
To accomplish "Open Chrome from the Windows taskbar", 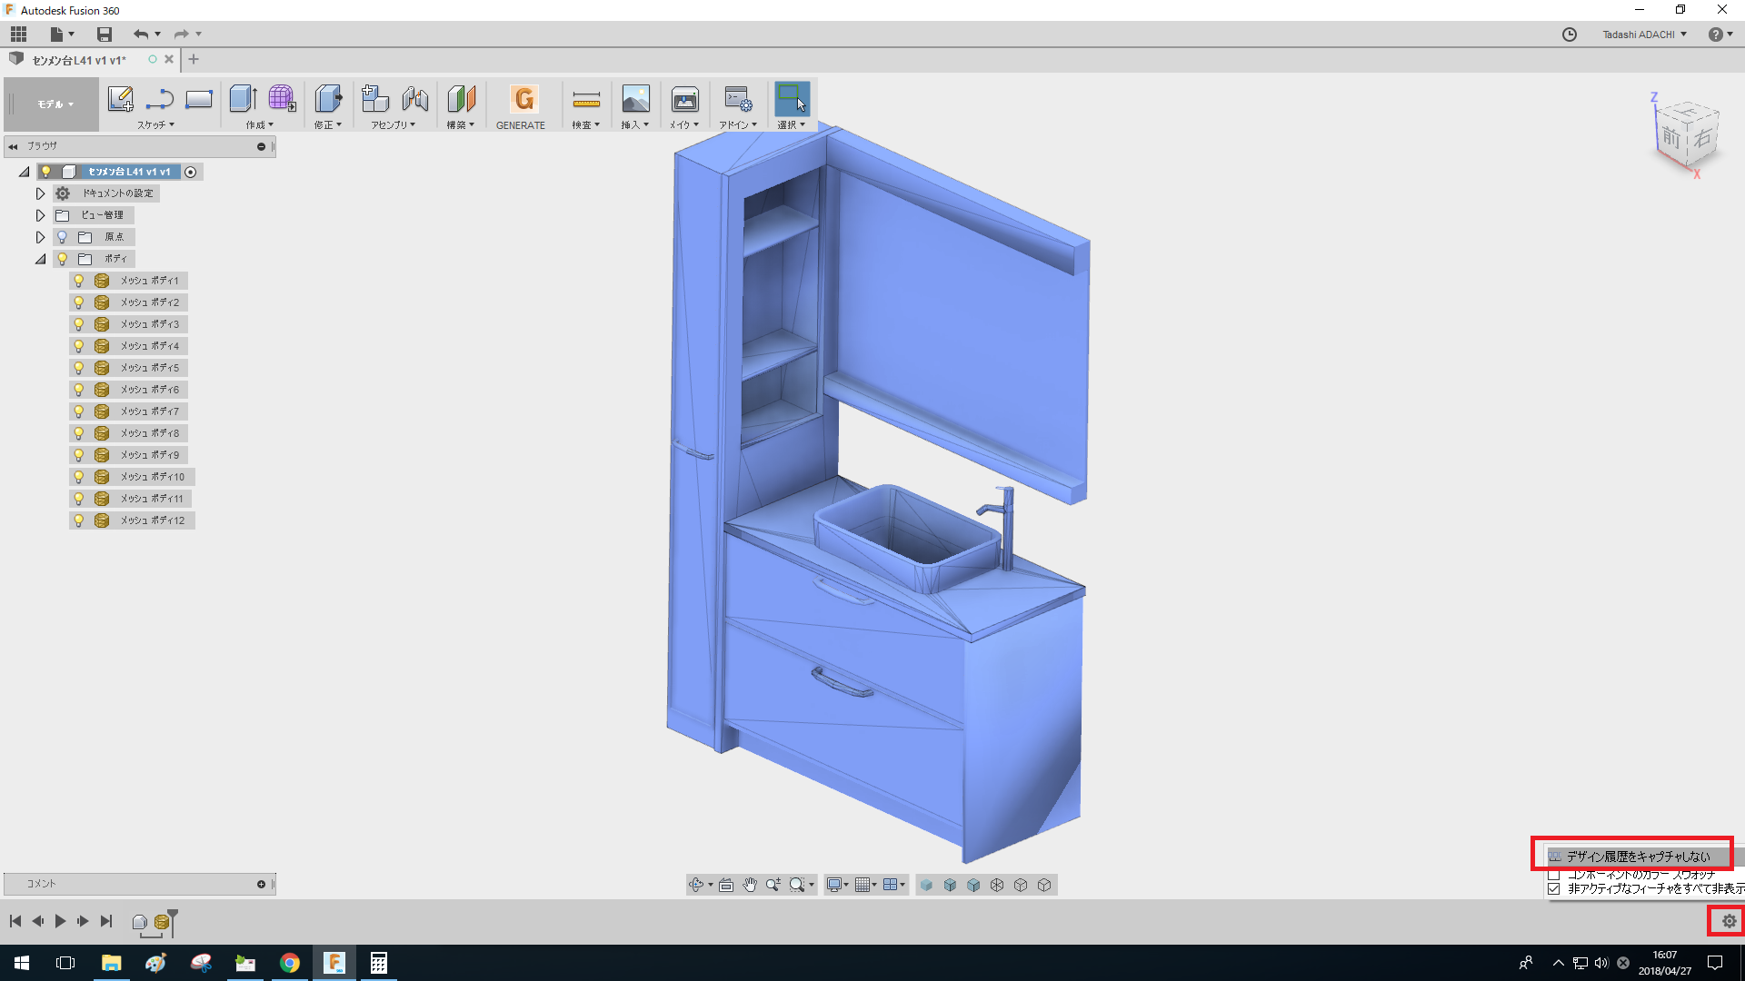I will tap(289, 963).
